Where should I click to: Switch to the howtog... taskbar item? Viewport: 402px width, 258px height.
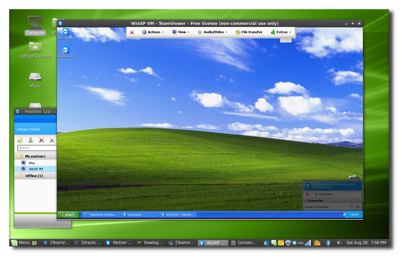[151, 243]
